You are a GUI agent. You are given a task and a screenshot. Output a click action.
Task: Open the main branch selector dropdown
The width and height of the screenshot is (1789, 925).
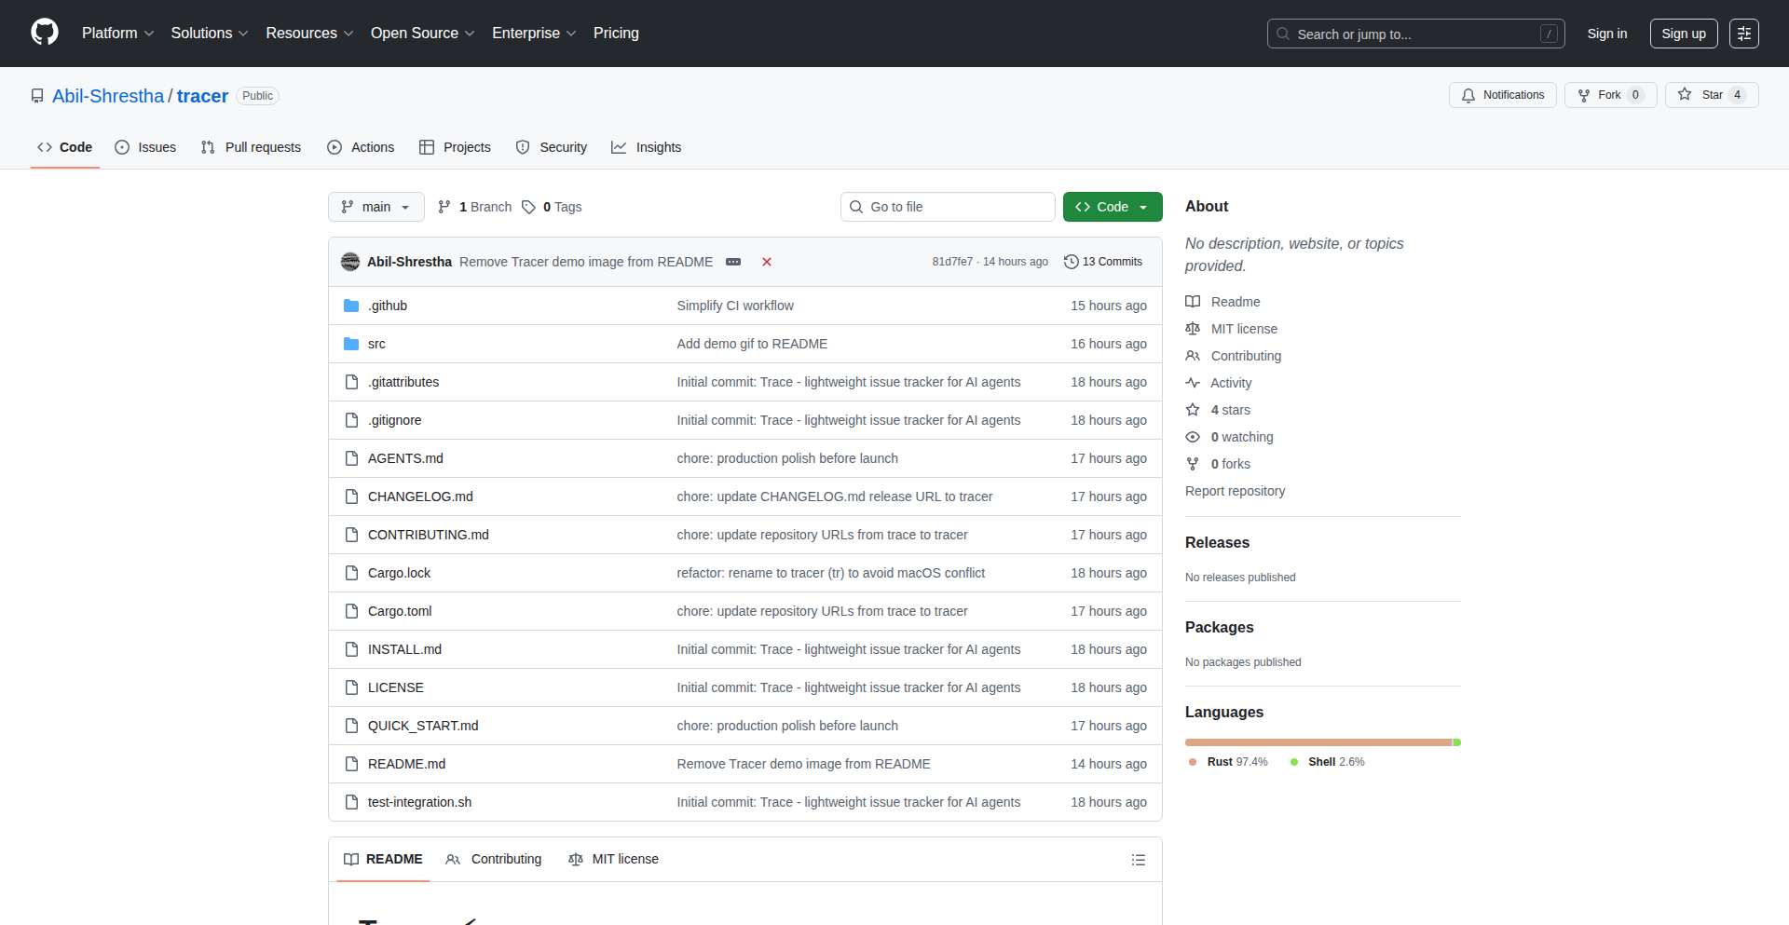[376, 207]
